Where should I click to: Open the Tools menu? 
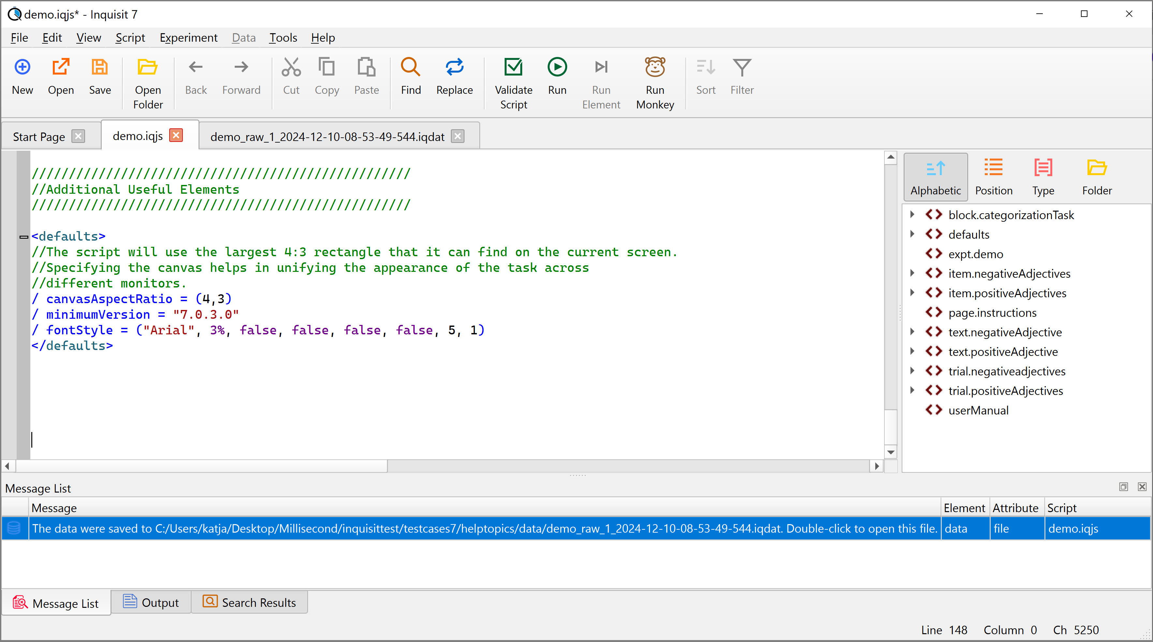[x=283, y=37]
